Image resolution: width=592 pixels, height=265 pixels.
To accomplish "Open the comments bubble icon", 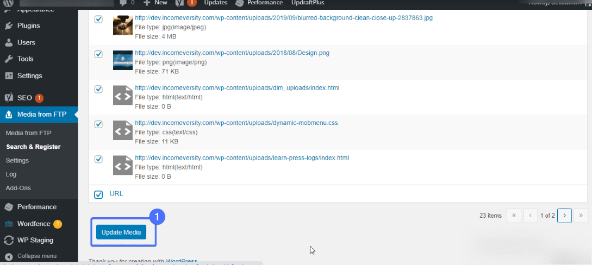I will click(x=123, y=3).
